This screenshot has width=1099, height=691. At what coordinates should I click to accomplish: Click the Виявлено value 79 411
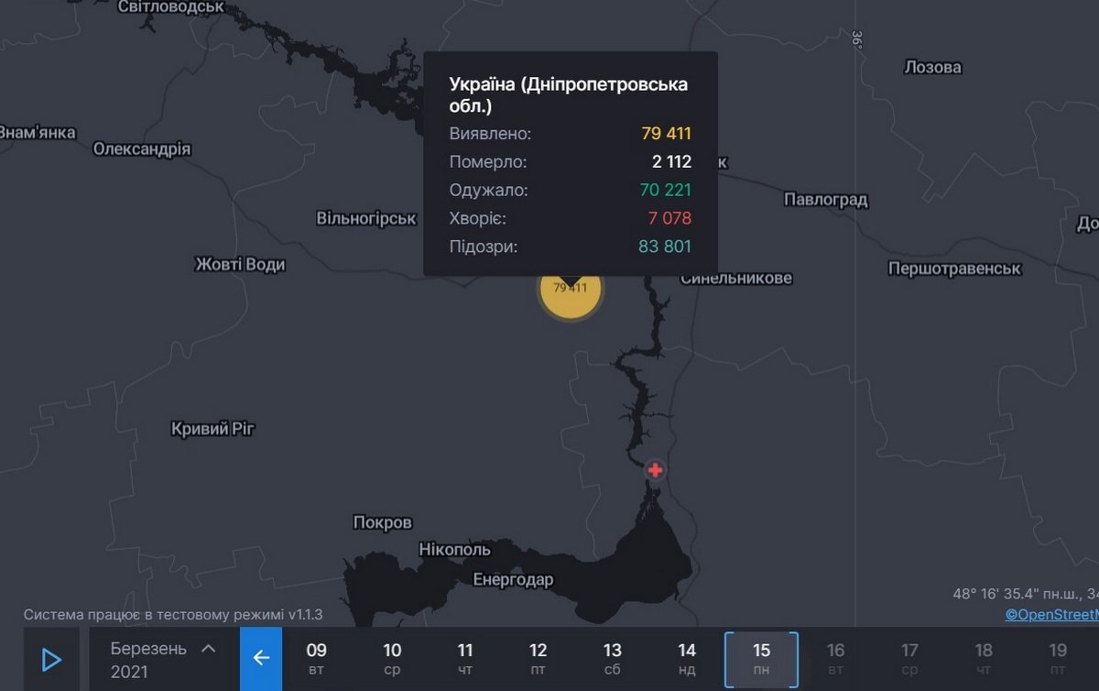pos(666,134)
